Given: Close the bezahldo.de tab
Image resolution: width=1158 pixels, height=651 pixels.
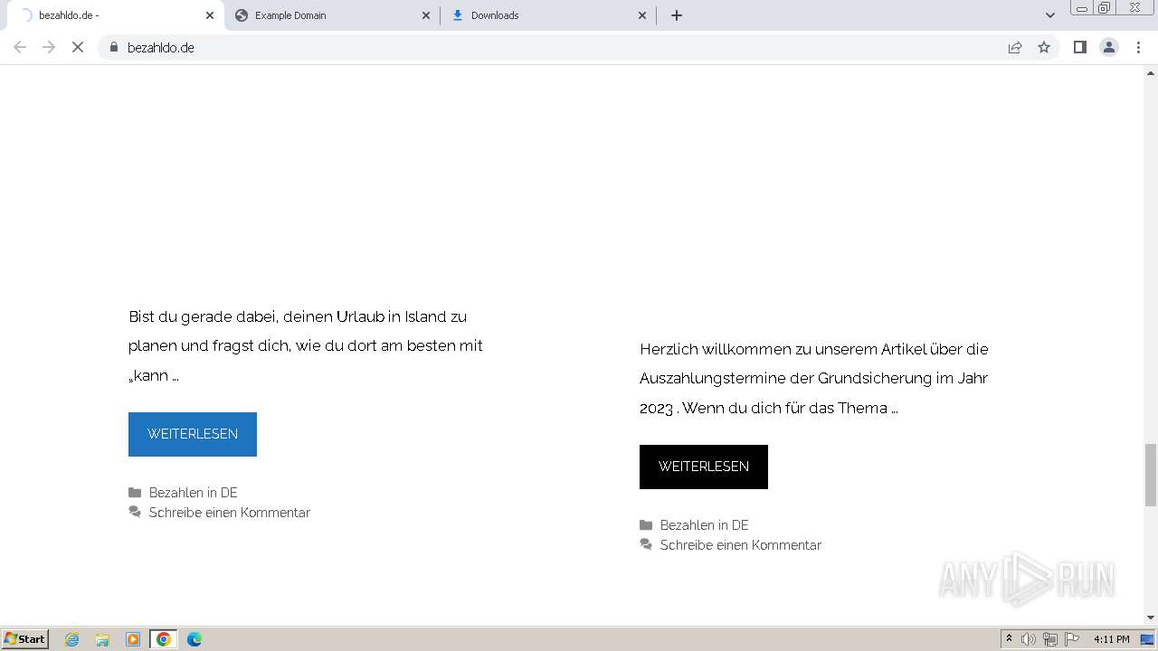Looking at the screenshot, I should coord(210,15).
